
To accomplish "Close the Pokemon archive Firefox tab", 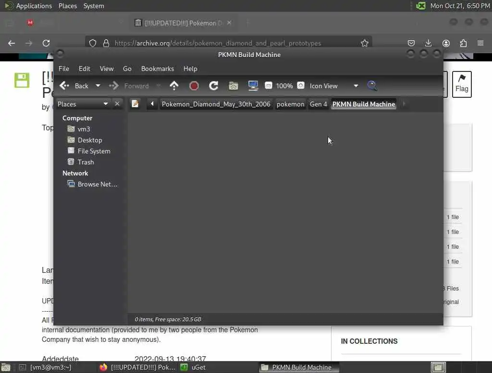I will (229, 23).
